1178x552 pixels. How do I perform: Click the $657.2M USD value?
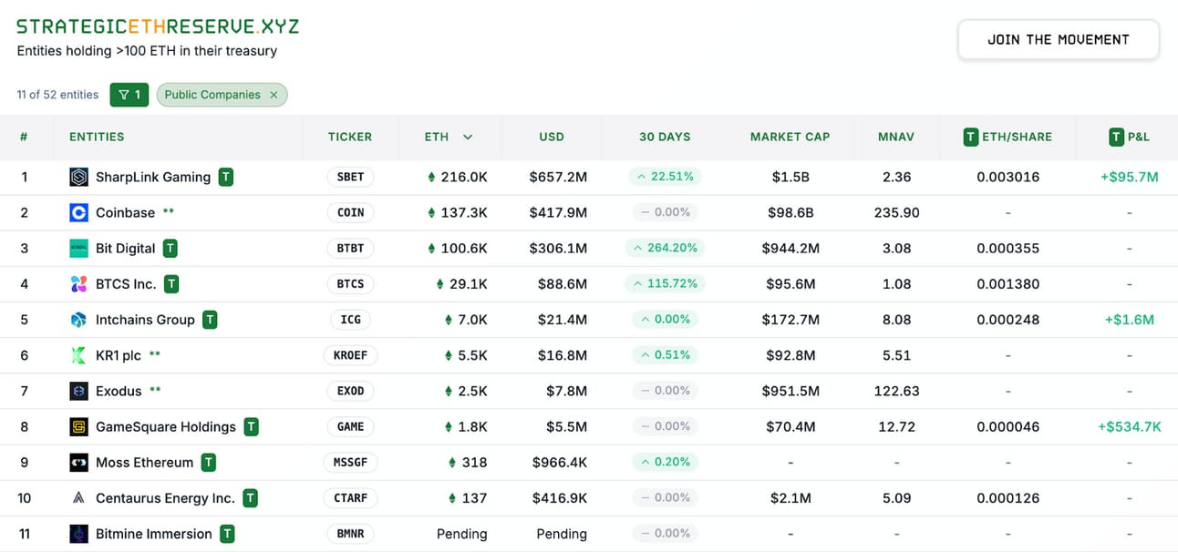[558, 177]
